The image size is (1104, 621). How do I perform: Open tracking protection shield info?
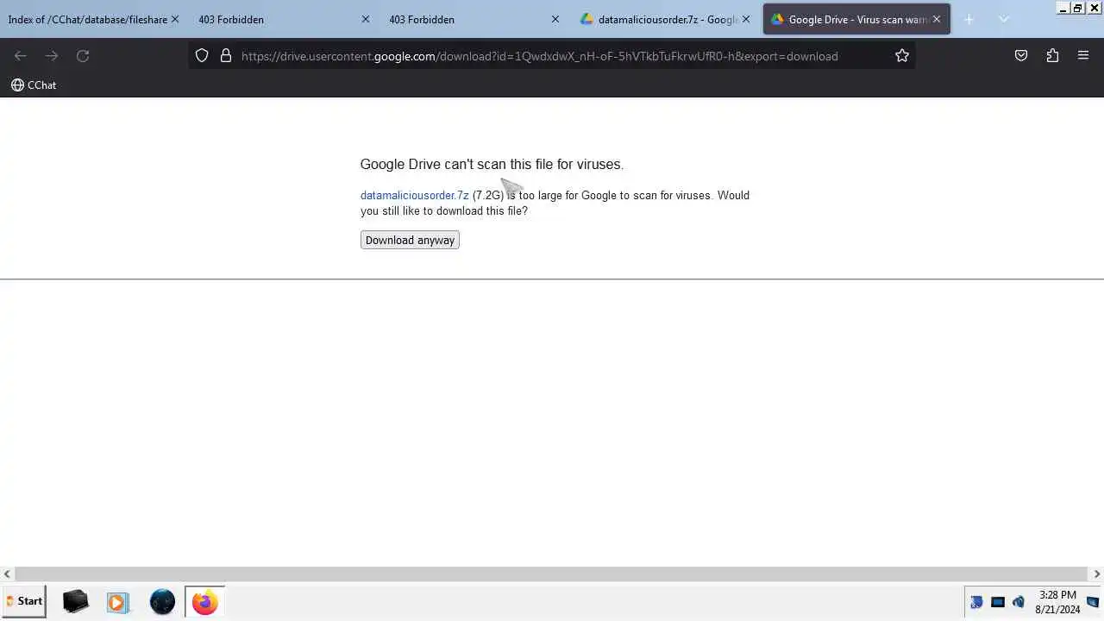pyautogui.click(x=202, y=55)
